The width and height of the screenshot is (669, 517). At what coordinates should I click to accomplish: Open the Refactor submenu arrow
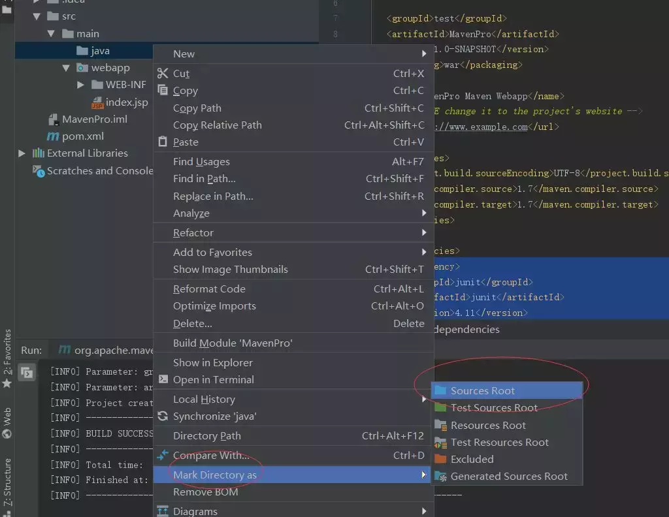423,232
